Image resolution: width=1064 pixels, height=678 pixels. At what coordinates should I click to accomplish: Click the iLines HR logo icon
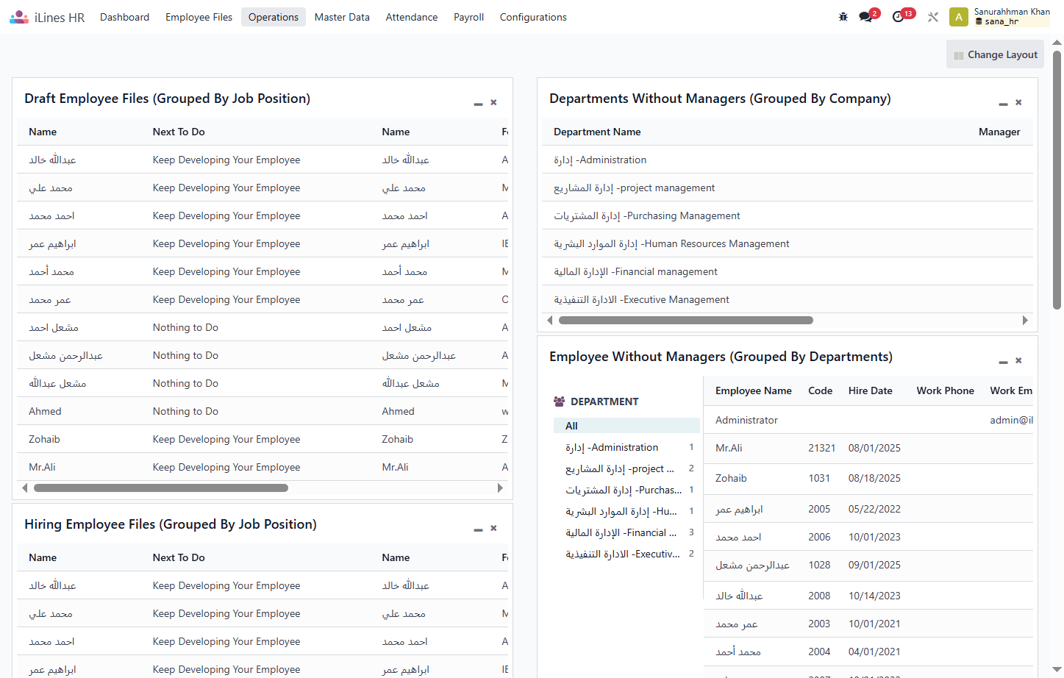pyautogui.click(x=19, y=17)
